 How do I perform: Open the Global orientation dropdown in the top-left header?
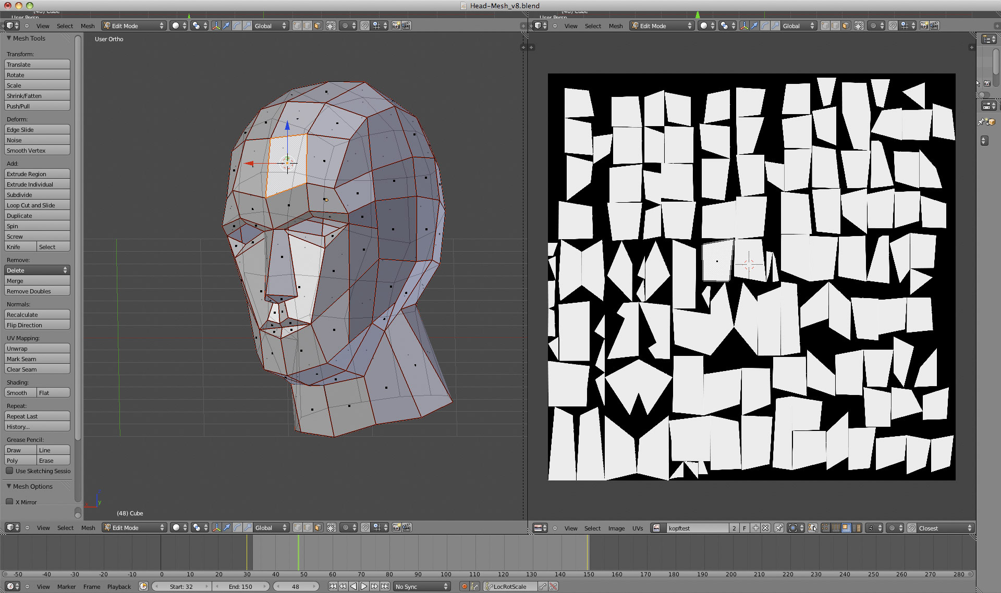point(271,26)
